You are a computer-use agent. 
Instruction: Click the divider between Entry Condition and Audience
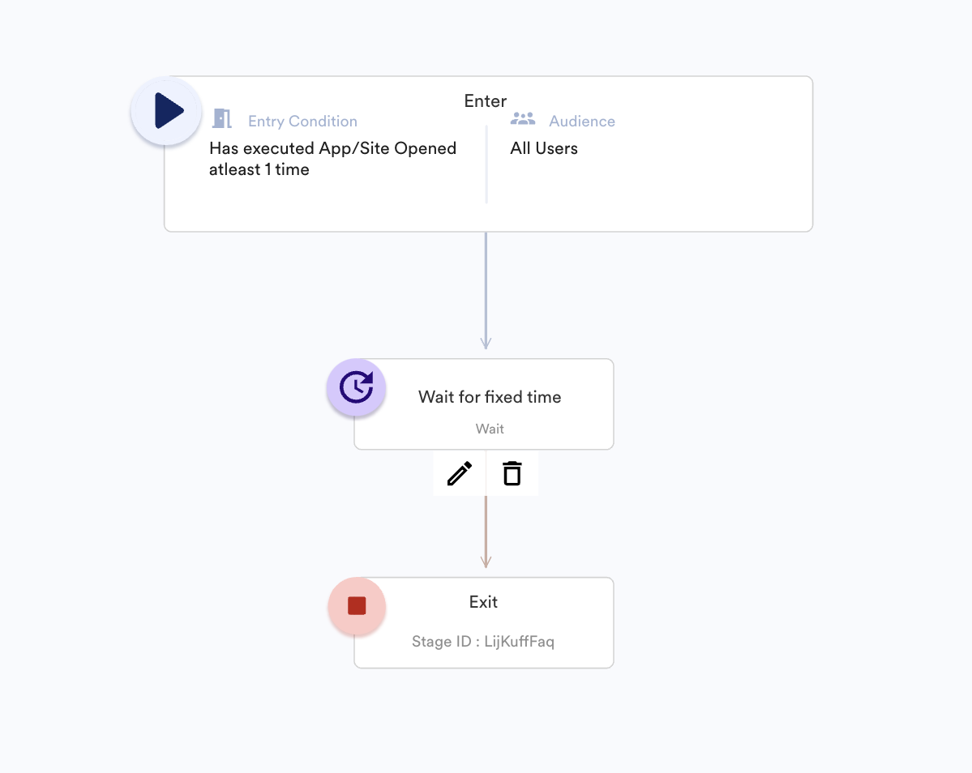pyautogui.click(x=486, y=164)
